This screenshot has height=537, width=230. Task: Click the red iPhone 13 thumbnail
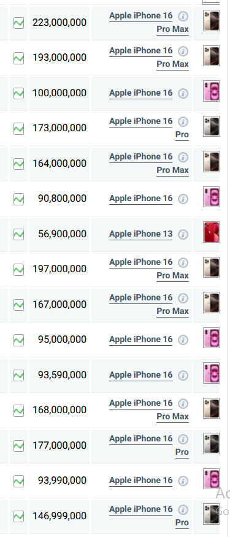[211, 232]
